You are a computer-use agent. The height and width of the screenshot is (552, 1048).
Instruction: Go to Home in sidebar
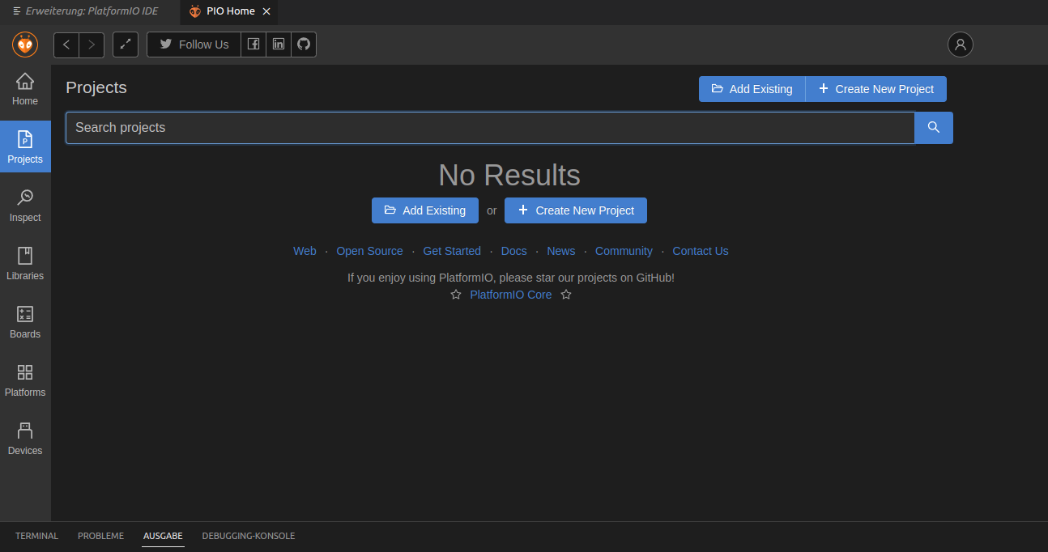[25, 89]
